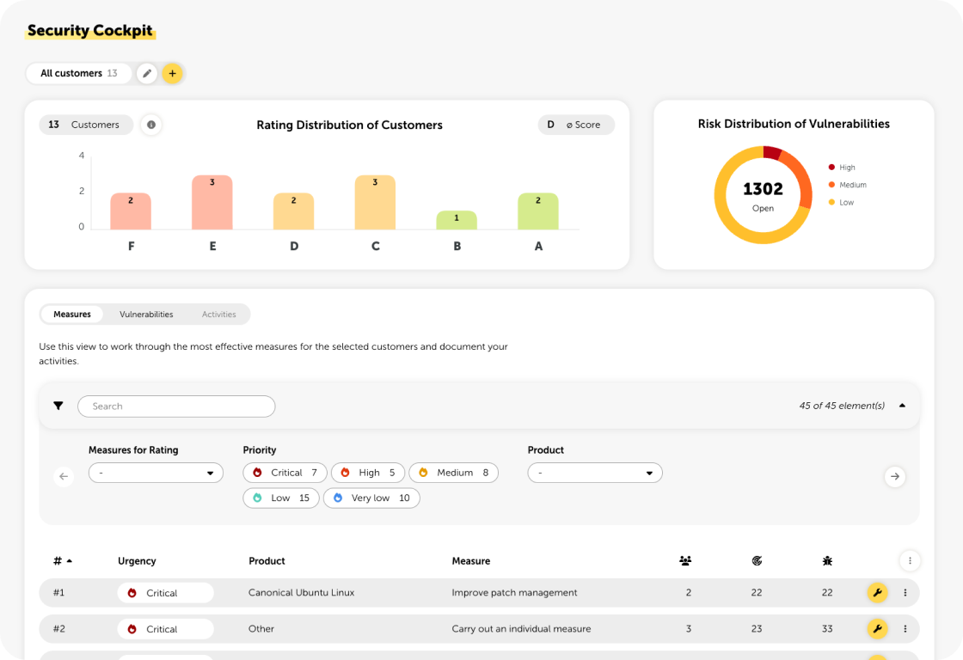The height and width of the screenshot is (660, 963).
Task: Collapse the filter panel with the up arrow
Action: point(902,406)
